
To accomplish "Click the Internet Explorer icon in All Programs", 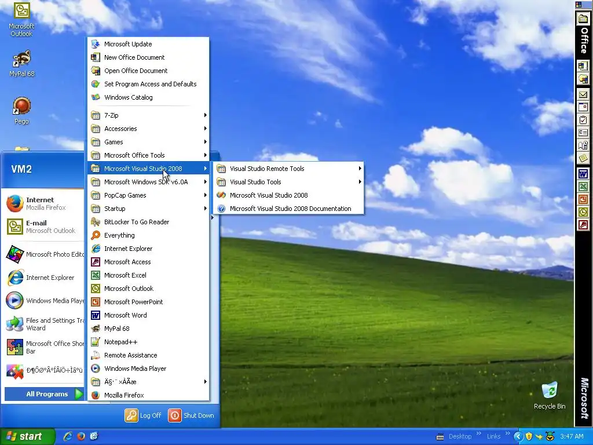I will pos(96,249).
